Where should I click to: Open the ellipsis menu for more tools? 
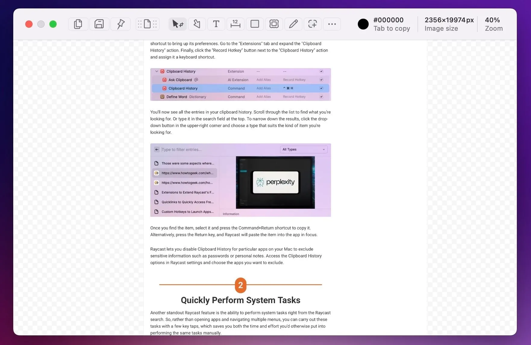coord(332,24)
